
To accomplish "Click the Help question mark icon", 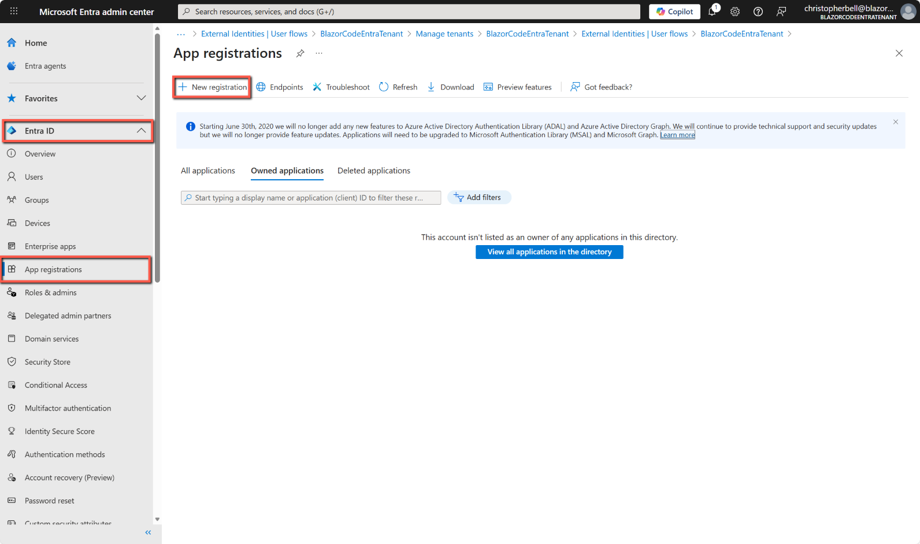I will [x=758, y=12].
